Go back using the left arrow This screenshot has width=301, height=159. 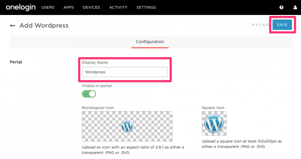coord(12,25)
